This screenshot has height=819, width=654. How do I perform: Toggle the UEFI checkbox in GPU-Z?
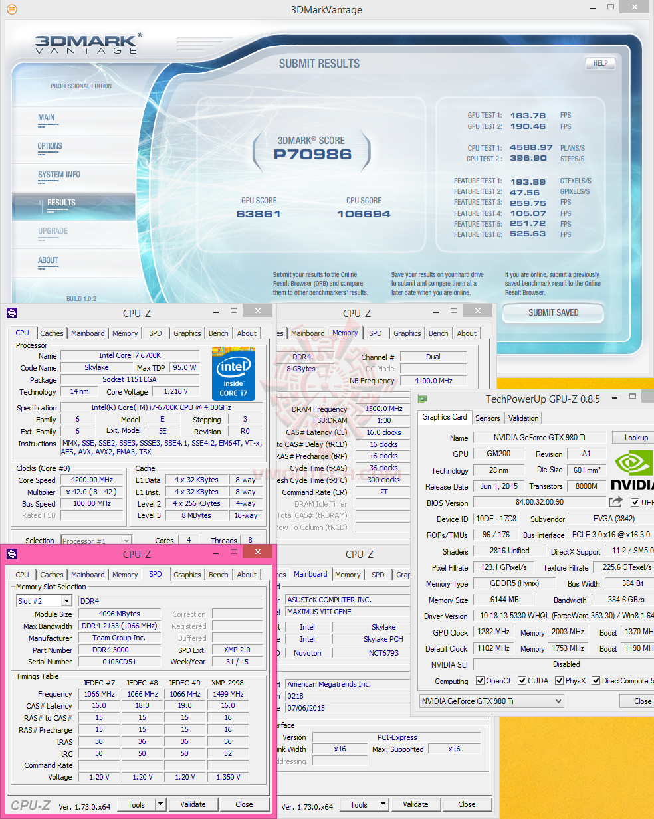point(635,502)
